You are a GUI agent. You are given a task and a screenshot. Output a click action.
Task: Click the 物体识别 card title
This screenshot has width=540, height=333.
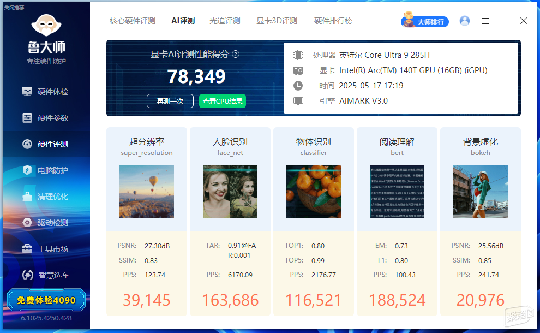pyautogui.click(x=314, y=142)
